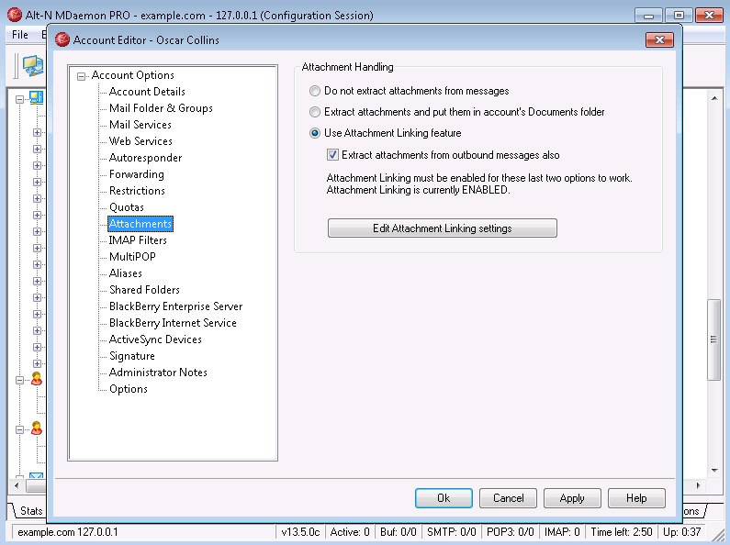This screenshot has height=545, width=730.
Task: Click the left arrow of horizontal scrollbar
Action: coord(17,485)
